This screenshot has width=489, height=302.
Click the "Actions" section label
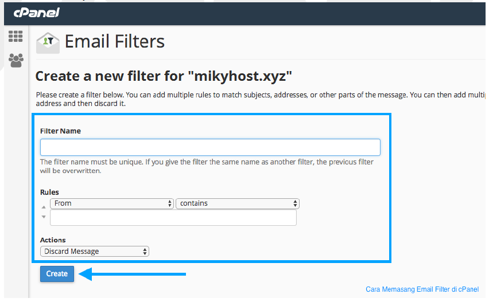point(53,240)
